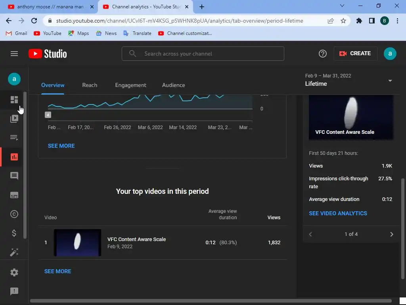This screenshot has height=305, width=406.
Task: Open the Gmail bookmark
Action: (x=16, y=33)
